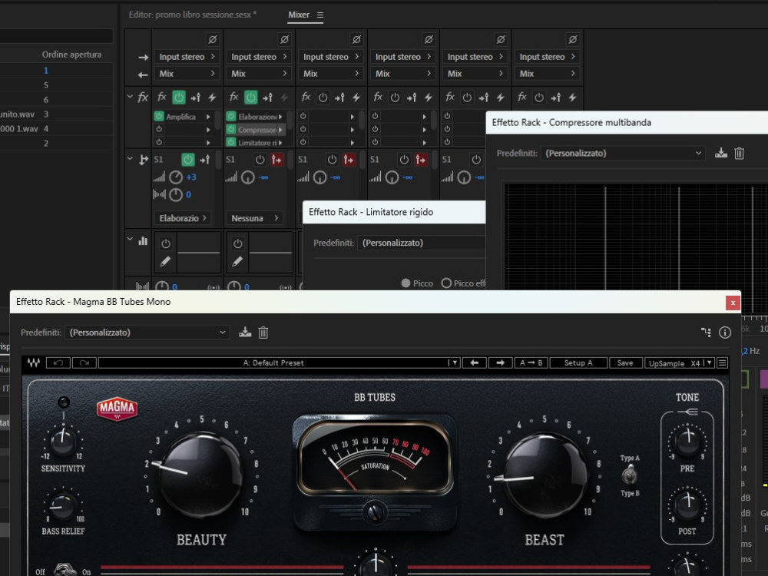Save preset icon in Compressore multibanda window

721,154
